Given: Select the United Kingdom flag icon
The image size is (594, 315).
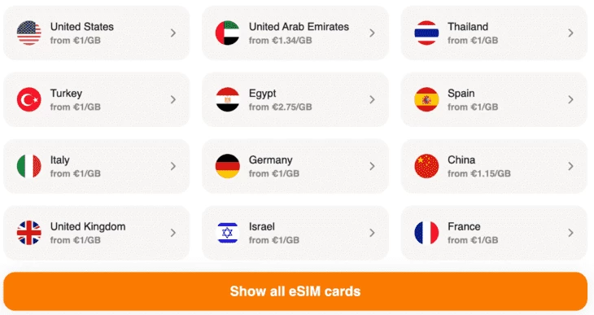Looking at the screenshot, I should tap(29, 233).
